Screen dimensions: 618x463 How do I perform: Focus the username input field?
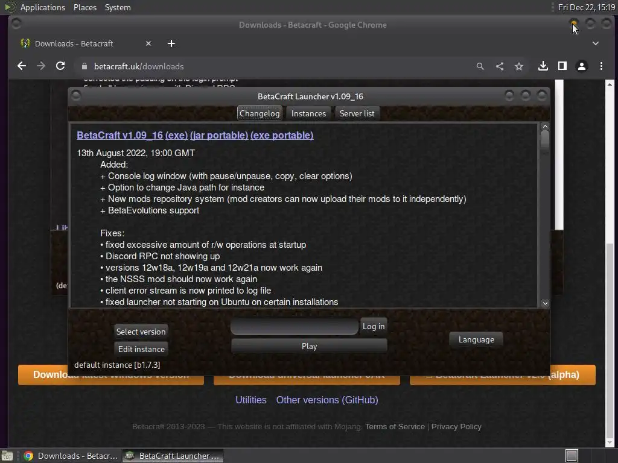pos(295,326)
